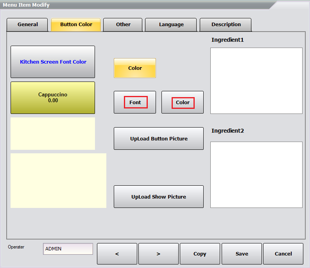Click the Kitchen Screen Font Color button

[x=53, y=62]
